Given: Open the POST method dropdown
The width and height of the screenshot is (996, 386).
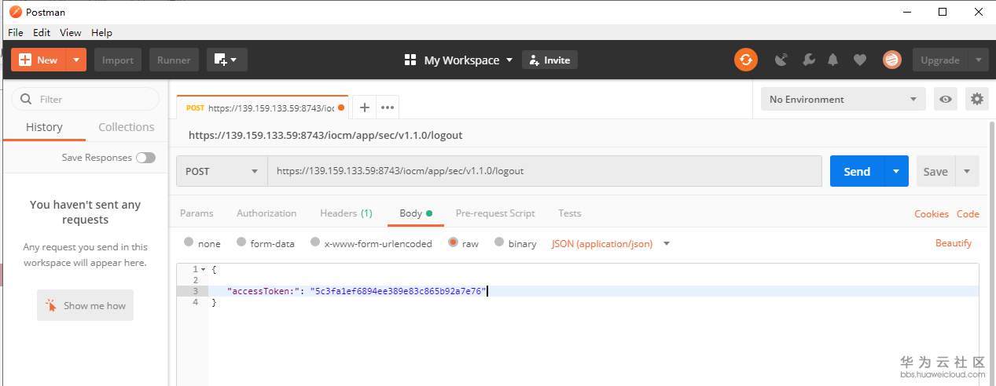Looking at the screenshot, I should (222, 171).
